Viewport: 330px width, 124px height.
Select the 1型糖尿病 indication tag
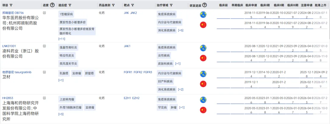66,14
